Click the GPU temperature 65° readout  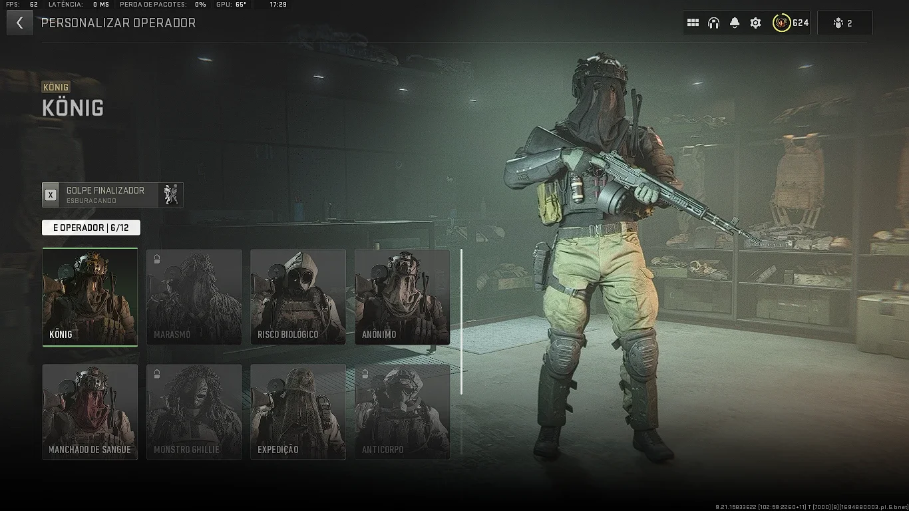(x=232, y=5)
